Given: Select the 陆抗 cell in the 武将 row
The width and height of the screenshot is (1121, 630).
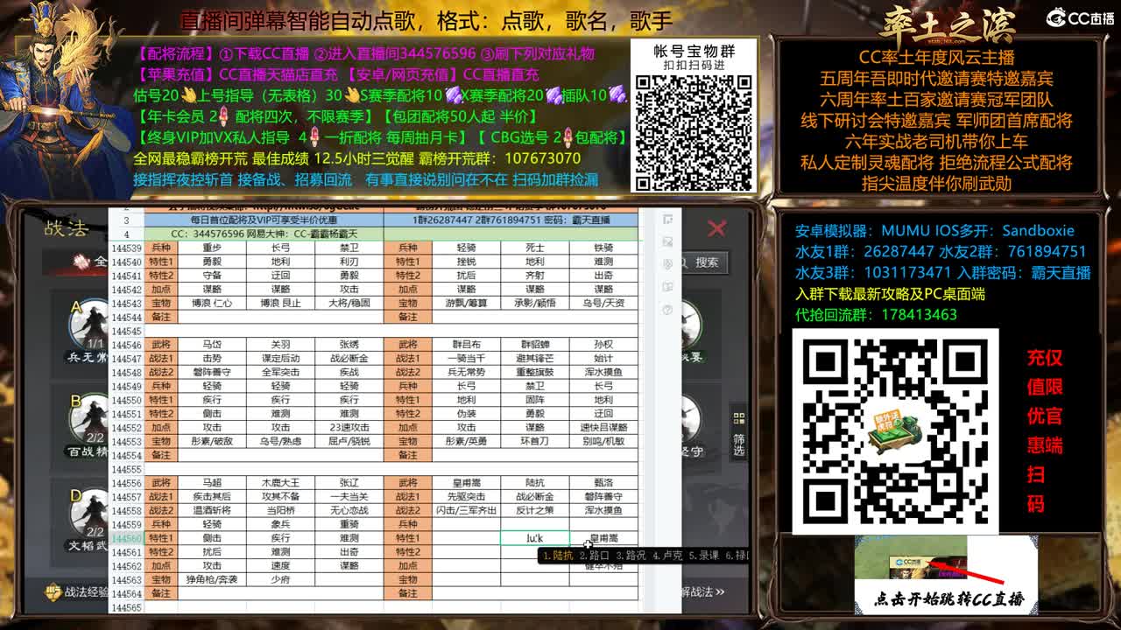Looking at the screenshot, I should coord(534,483).
